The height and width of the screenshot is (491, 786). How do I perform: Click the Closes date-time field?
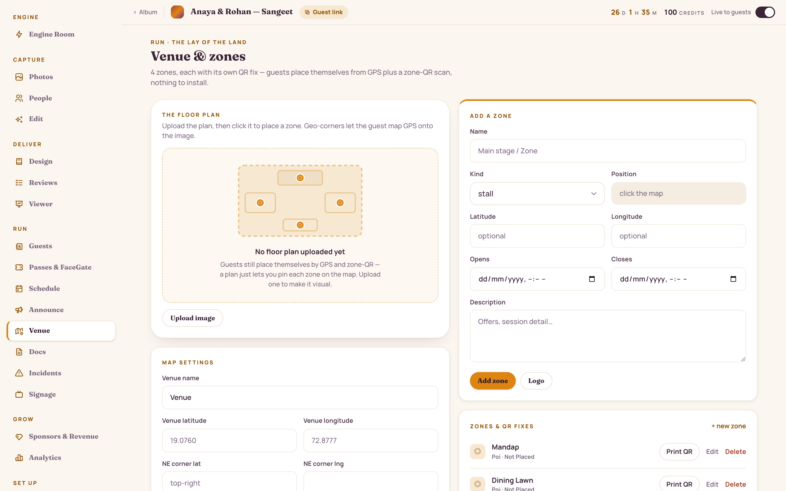(x=678, y=279)
